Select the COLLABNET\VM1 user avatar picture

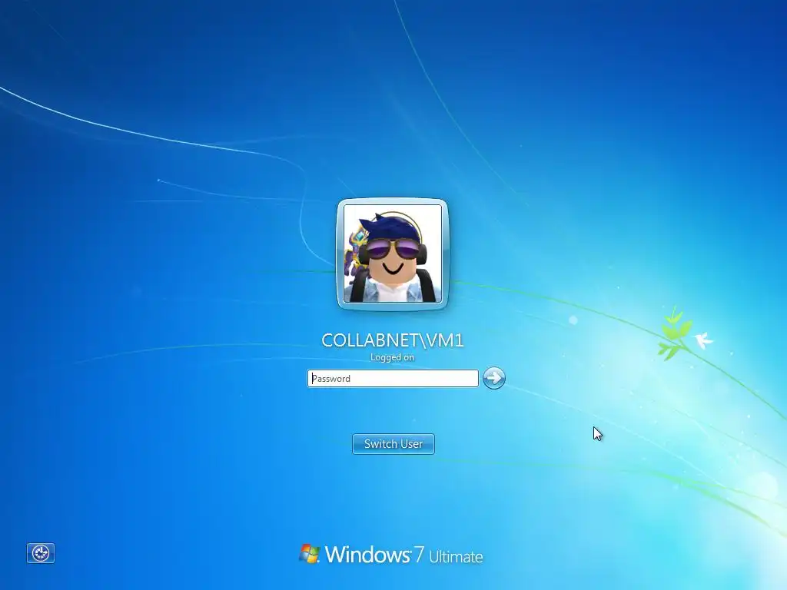(393, 254)
